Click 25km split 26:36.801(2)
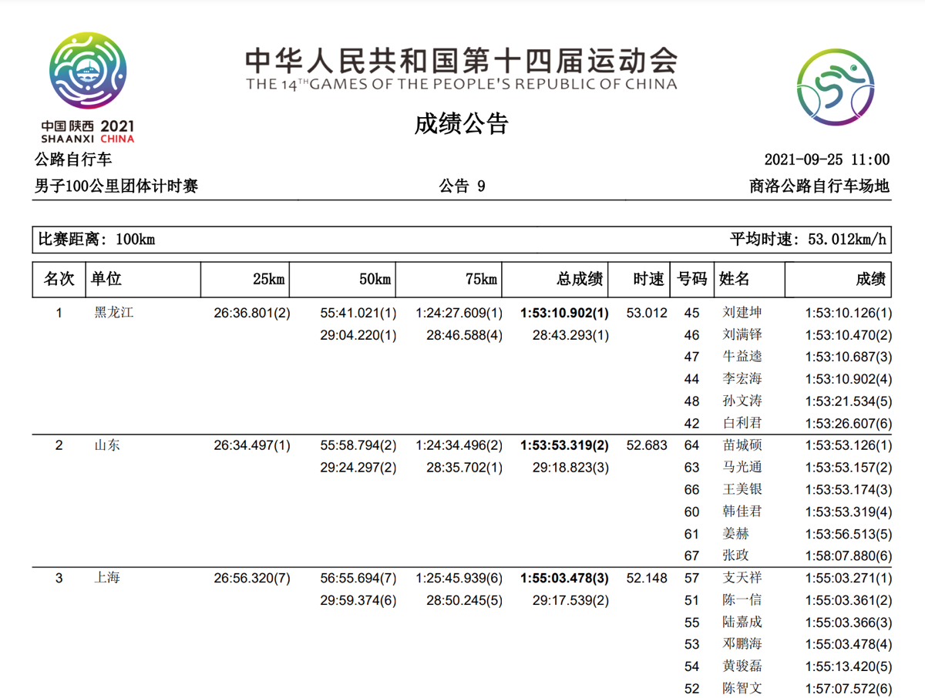Viewport: 925px width, 698px height. (252, 313)
